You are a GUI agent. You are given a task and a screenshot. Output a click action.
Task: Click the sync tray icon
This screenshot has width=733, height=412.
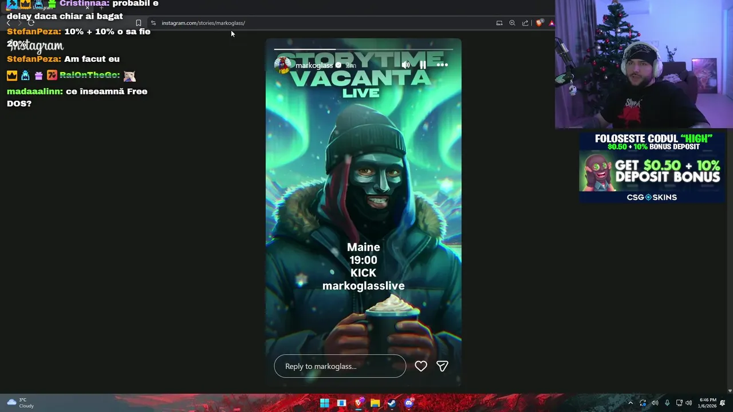pos(643,403)
